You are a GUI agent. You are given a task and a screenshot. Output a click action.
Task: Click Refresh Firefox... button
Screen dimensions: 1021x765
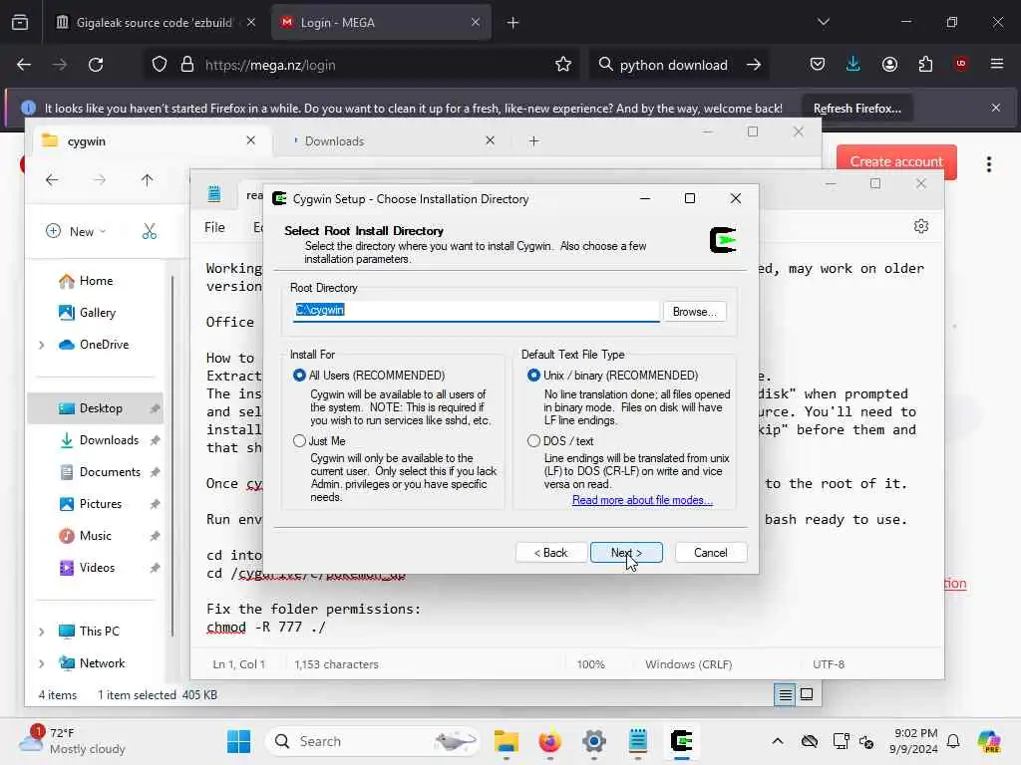point(856,108)
